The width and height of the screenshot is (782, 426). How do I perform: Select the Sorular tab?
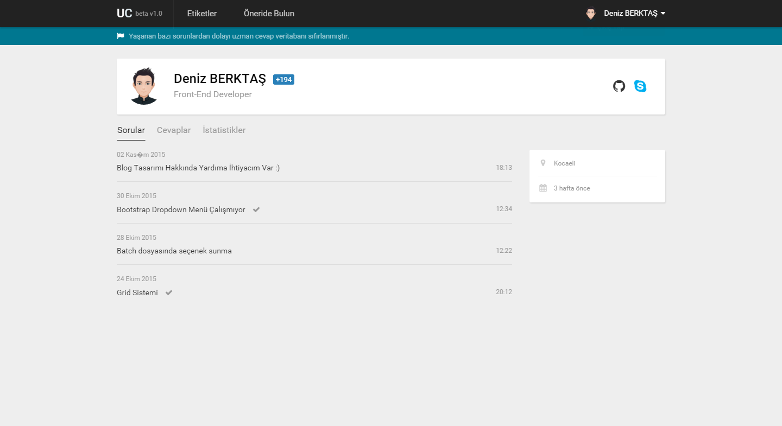tap(131, 130)
